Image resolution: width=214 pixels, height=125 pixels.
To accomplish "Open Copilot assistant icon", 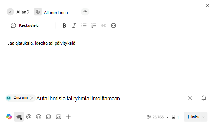I will [x=9, y=117].
